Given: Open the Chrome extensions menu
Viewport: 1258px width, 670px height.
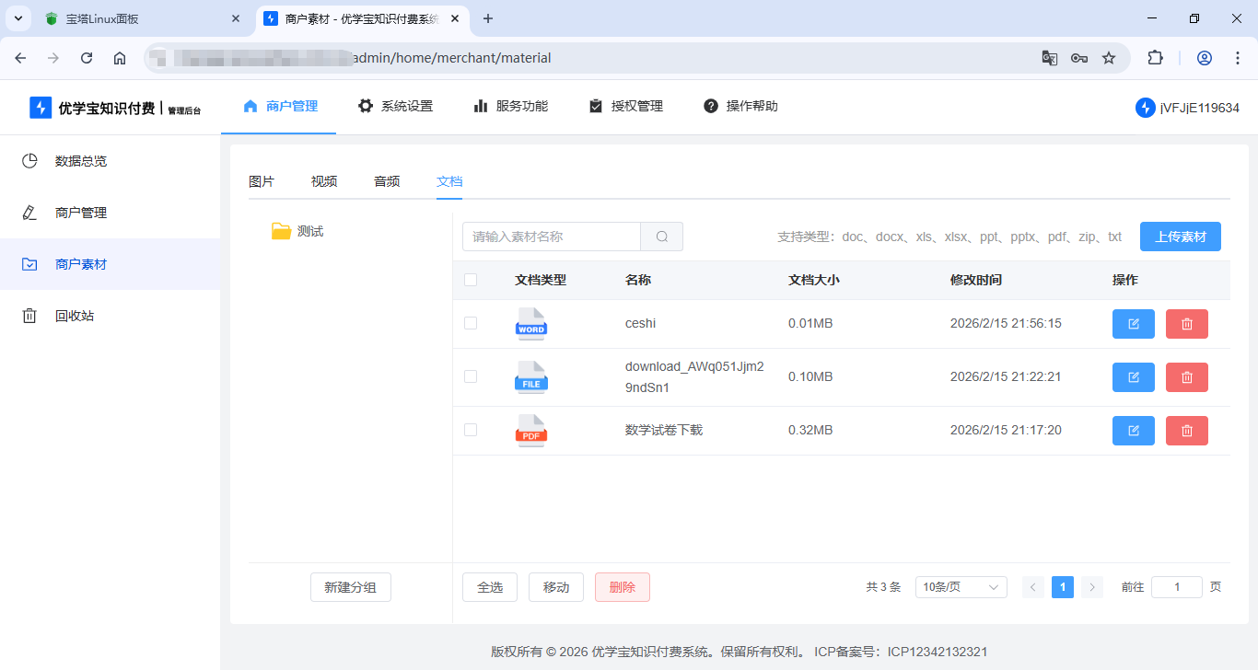Looking at the screenshot, I should (1155, 57).
